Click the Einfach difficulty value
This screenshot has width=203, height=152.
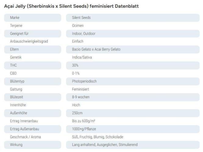coord(77,41)
